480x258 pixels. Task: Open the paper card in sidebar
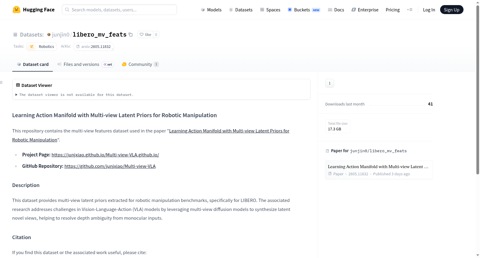[379, 170]
